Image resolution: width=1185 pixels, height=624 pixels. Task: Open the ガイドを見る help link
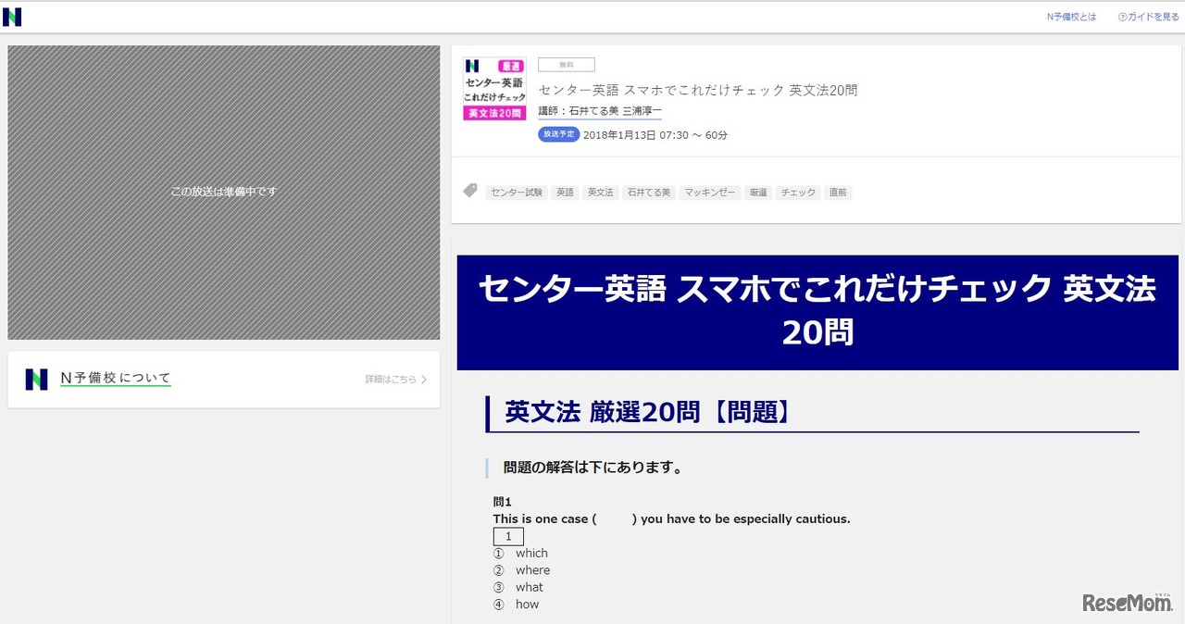point(1148,17)
